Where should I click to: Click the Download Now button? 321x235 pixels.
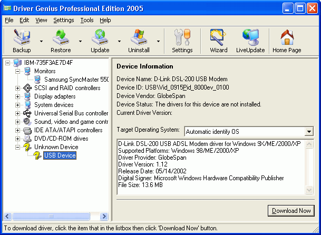291,211
